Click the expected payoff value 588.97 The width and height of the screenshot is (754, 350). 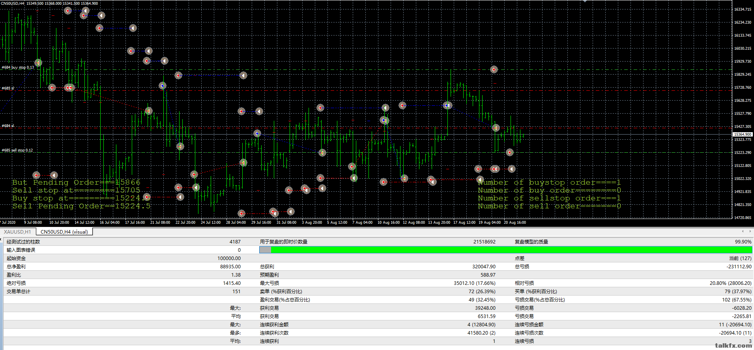coord(488,275)
